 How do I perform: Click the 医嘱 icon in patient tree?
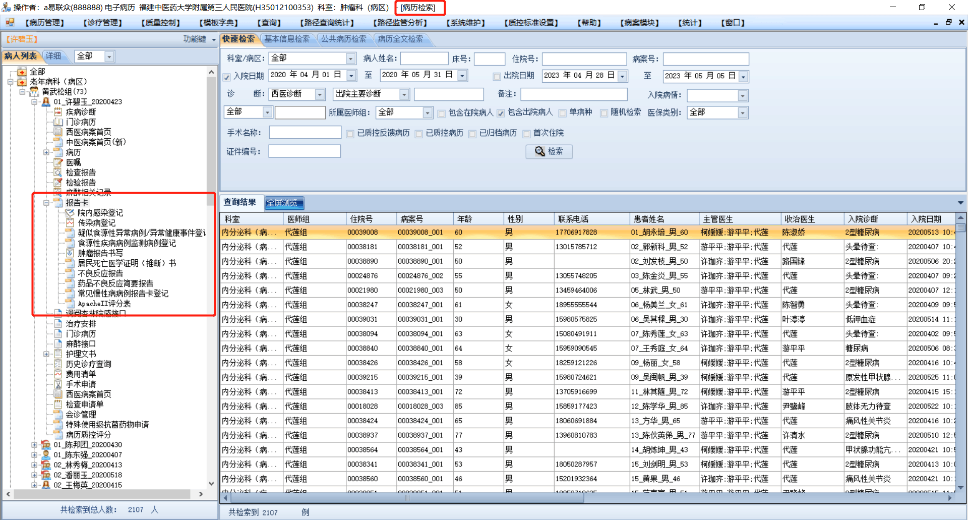pos(58,162)
